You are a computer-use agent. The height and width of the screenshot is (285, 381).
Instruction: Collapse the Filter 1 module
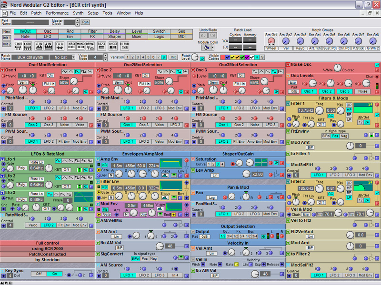pyautogui.click(x=288, y=103)
